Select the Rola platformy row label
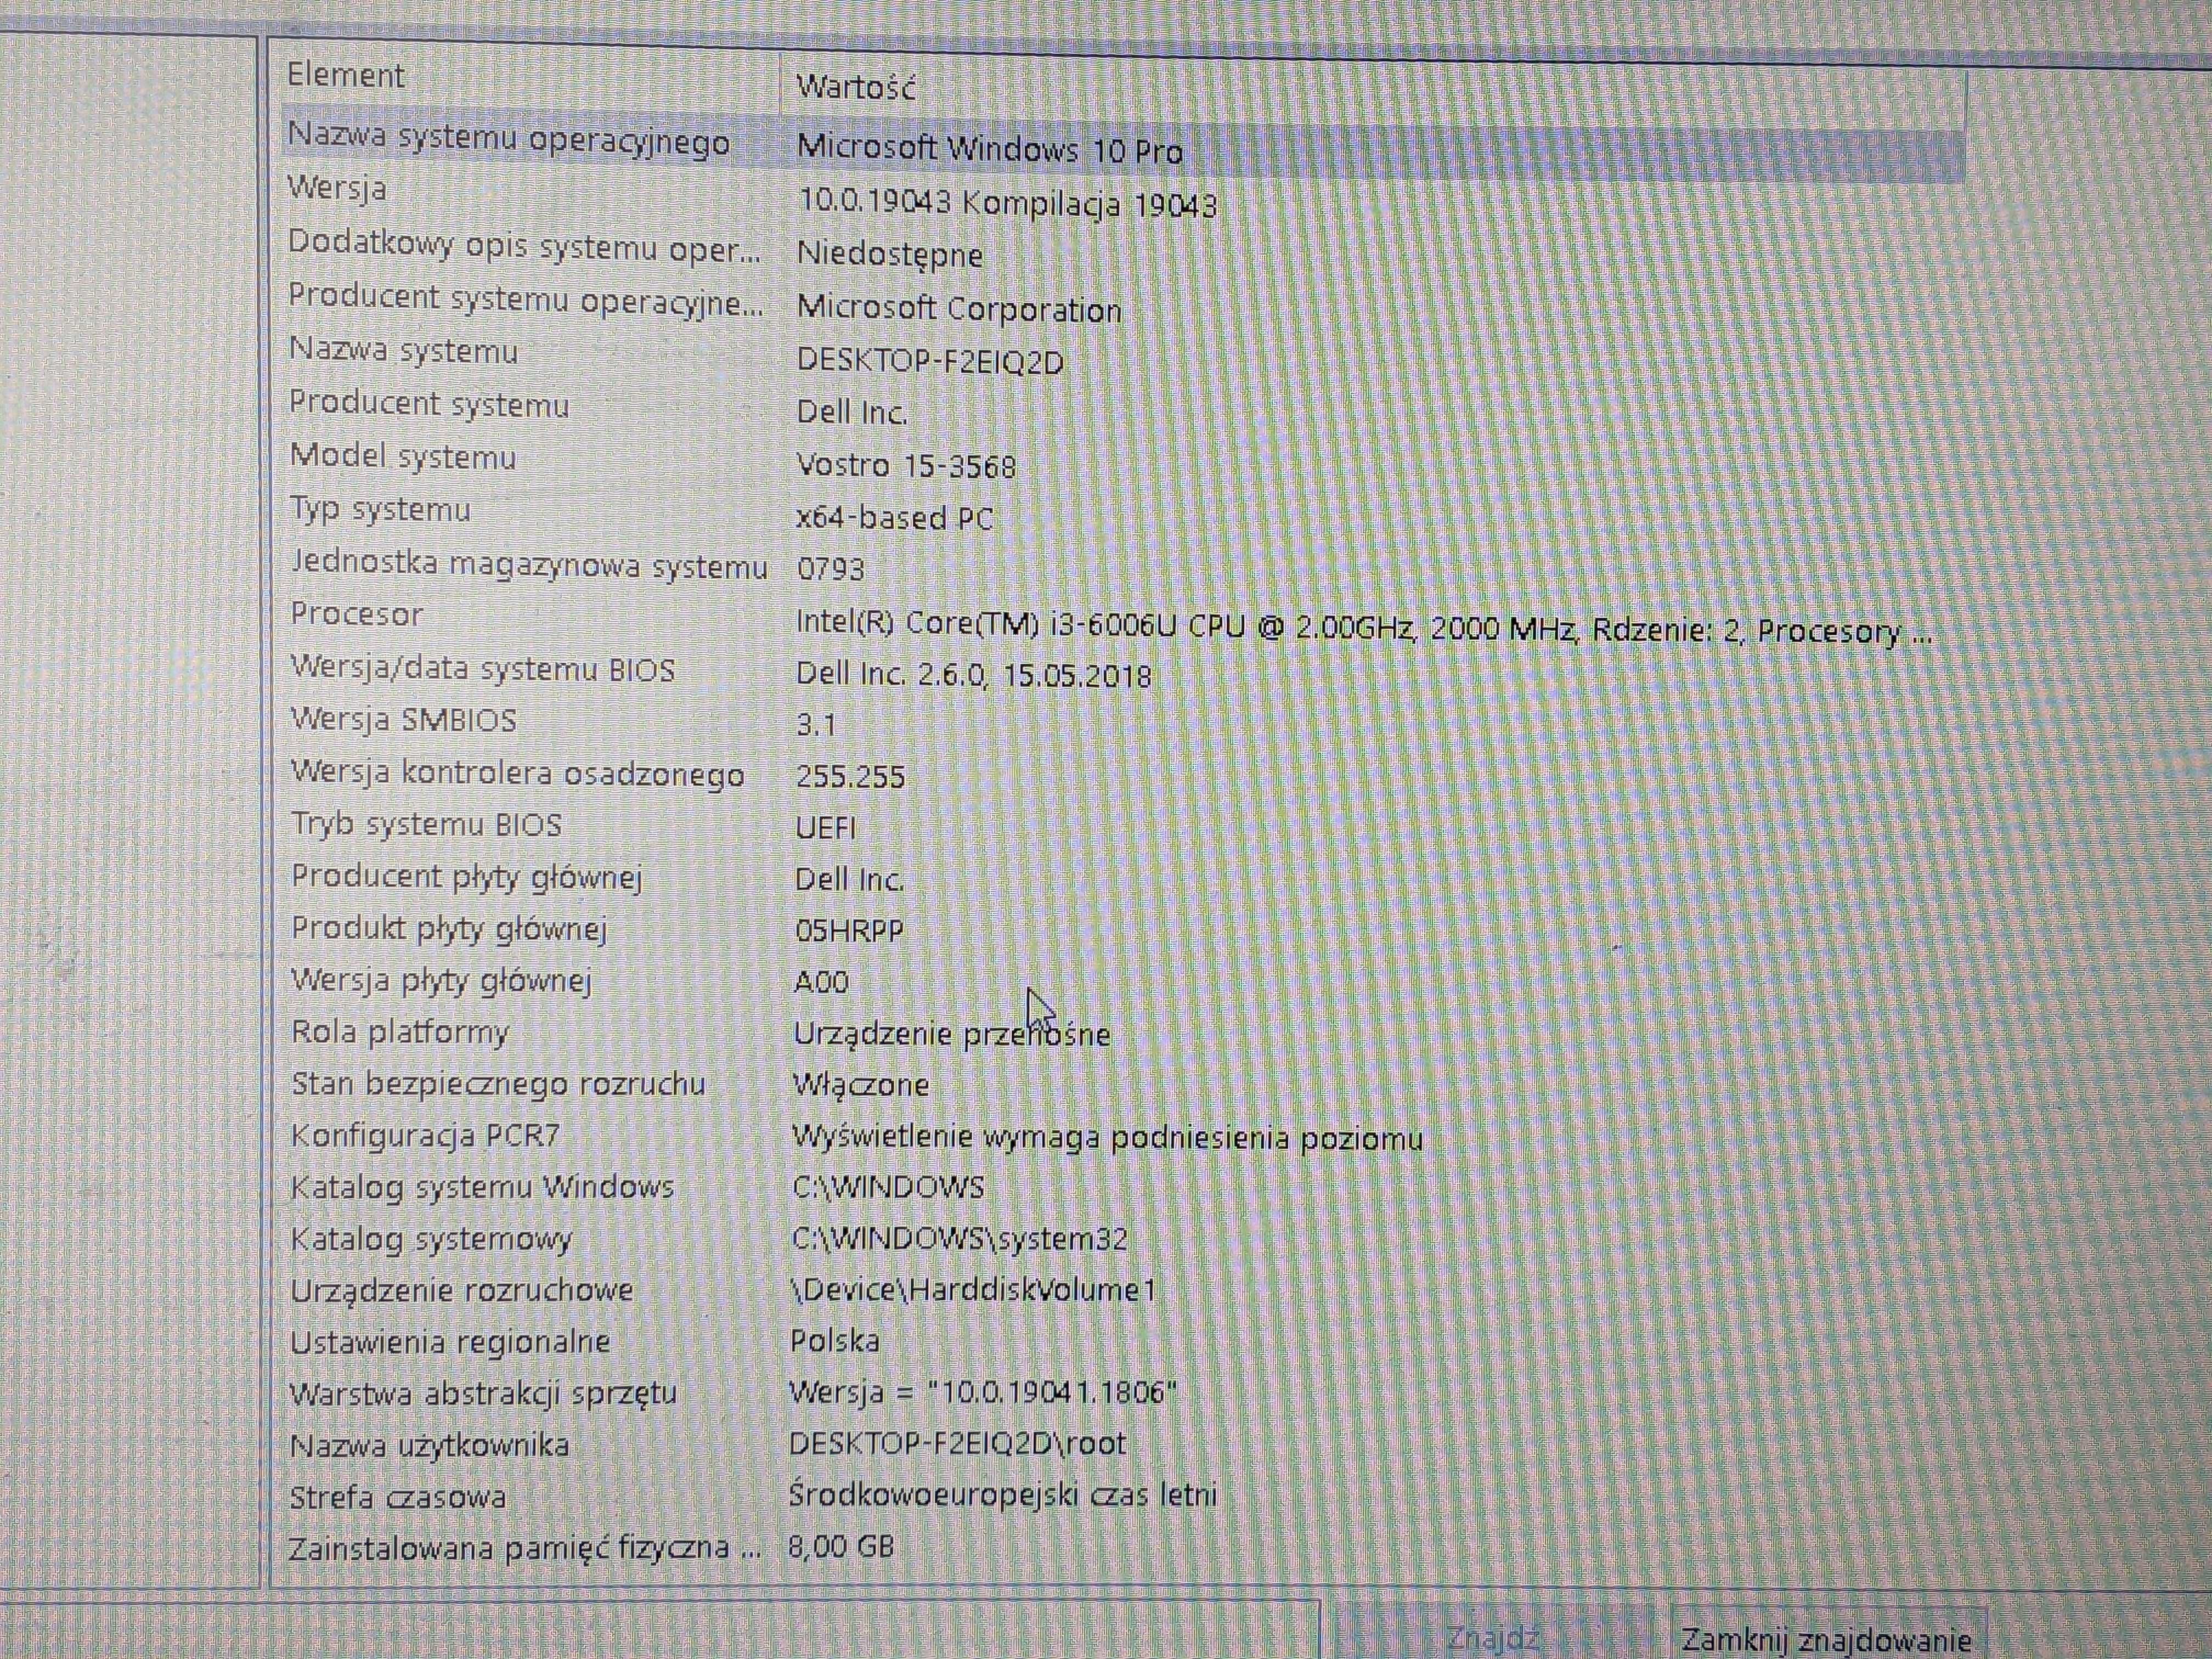The height and width of the screenshot is (1659, 2212). 400,1032
